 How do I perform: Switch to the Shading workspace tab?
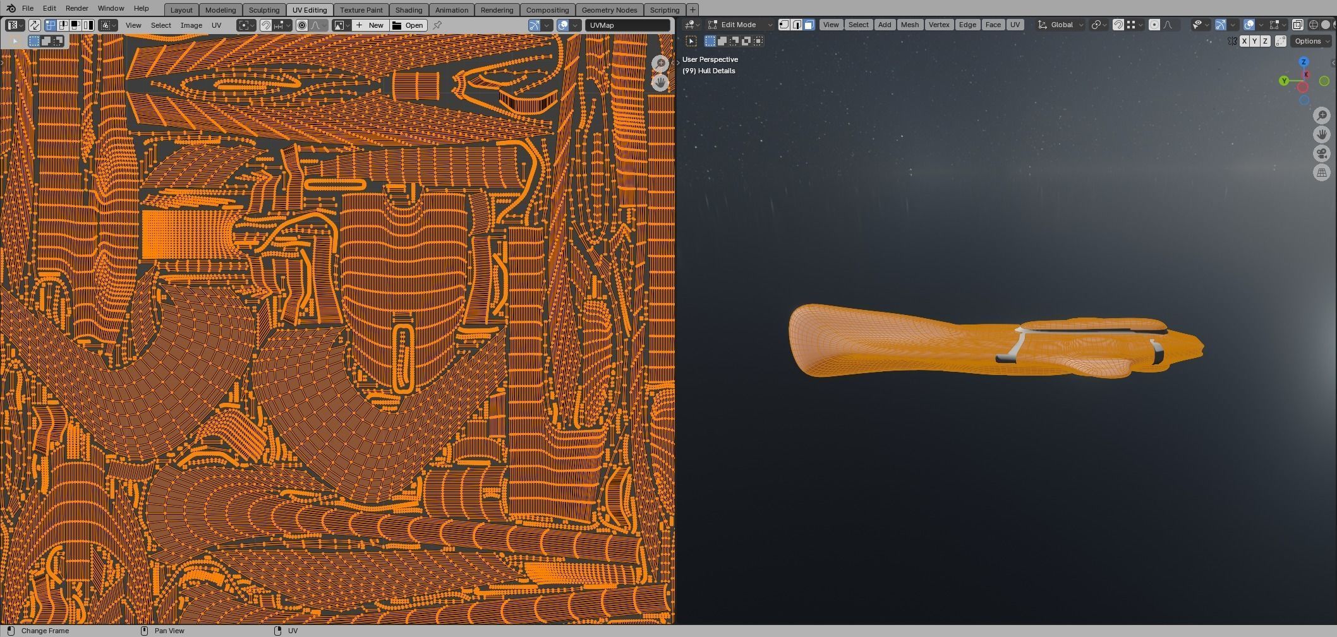[409, 10]
